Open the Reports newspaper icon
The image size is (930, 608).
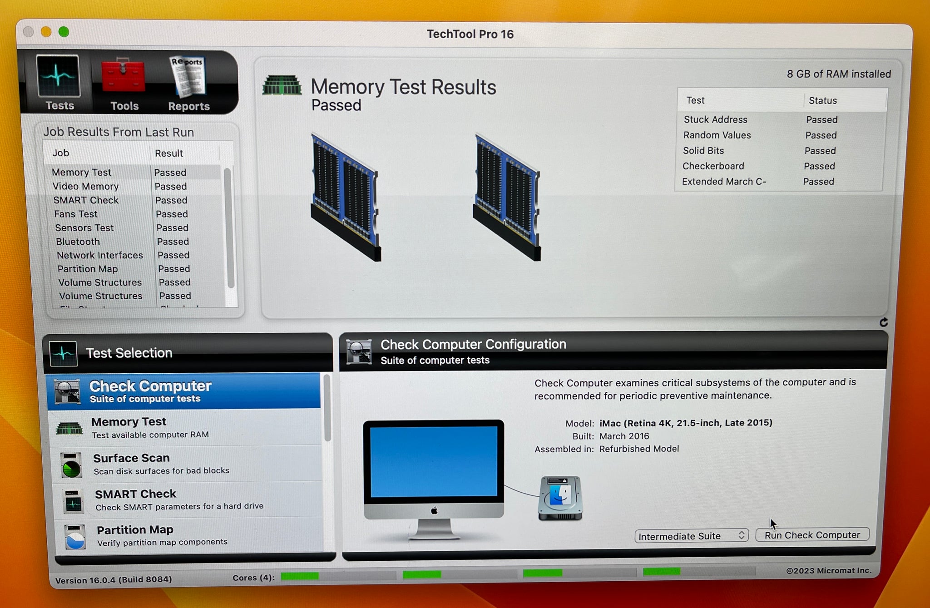(188, 76)
